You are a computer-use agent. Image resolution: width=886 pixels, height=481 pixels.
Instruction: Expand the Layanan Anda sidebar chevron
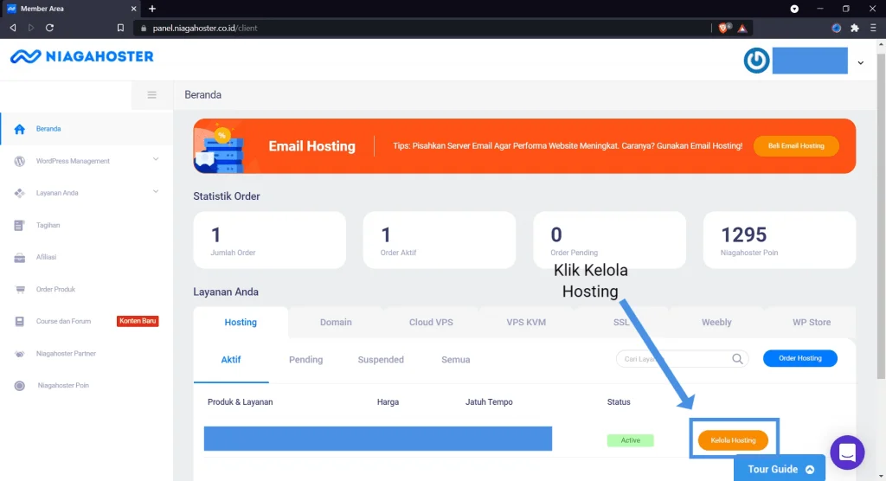tap(156, 191)
